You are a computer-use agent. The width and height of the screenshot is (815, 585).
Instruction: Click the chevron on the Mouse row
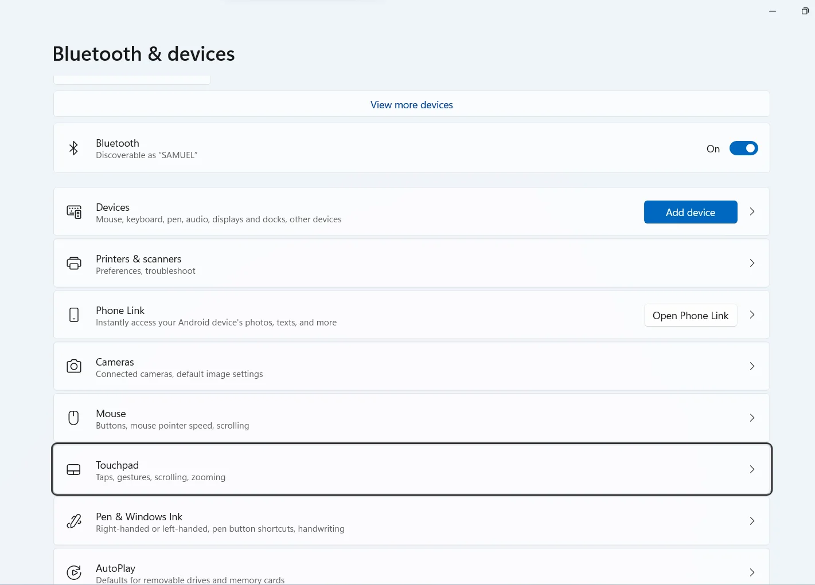[x=752, y=418]
